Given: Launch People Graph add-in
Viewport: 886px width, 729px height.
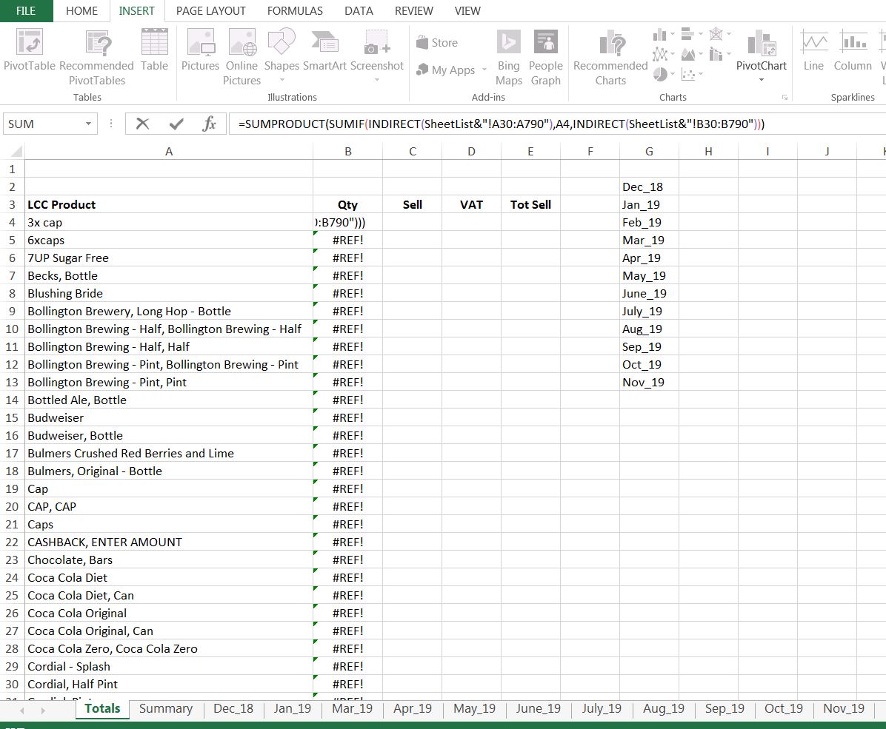Looking at the screenshot, I should [x=545, y=58].
